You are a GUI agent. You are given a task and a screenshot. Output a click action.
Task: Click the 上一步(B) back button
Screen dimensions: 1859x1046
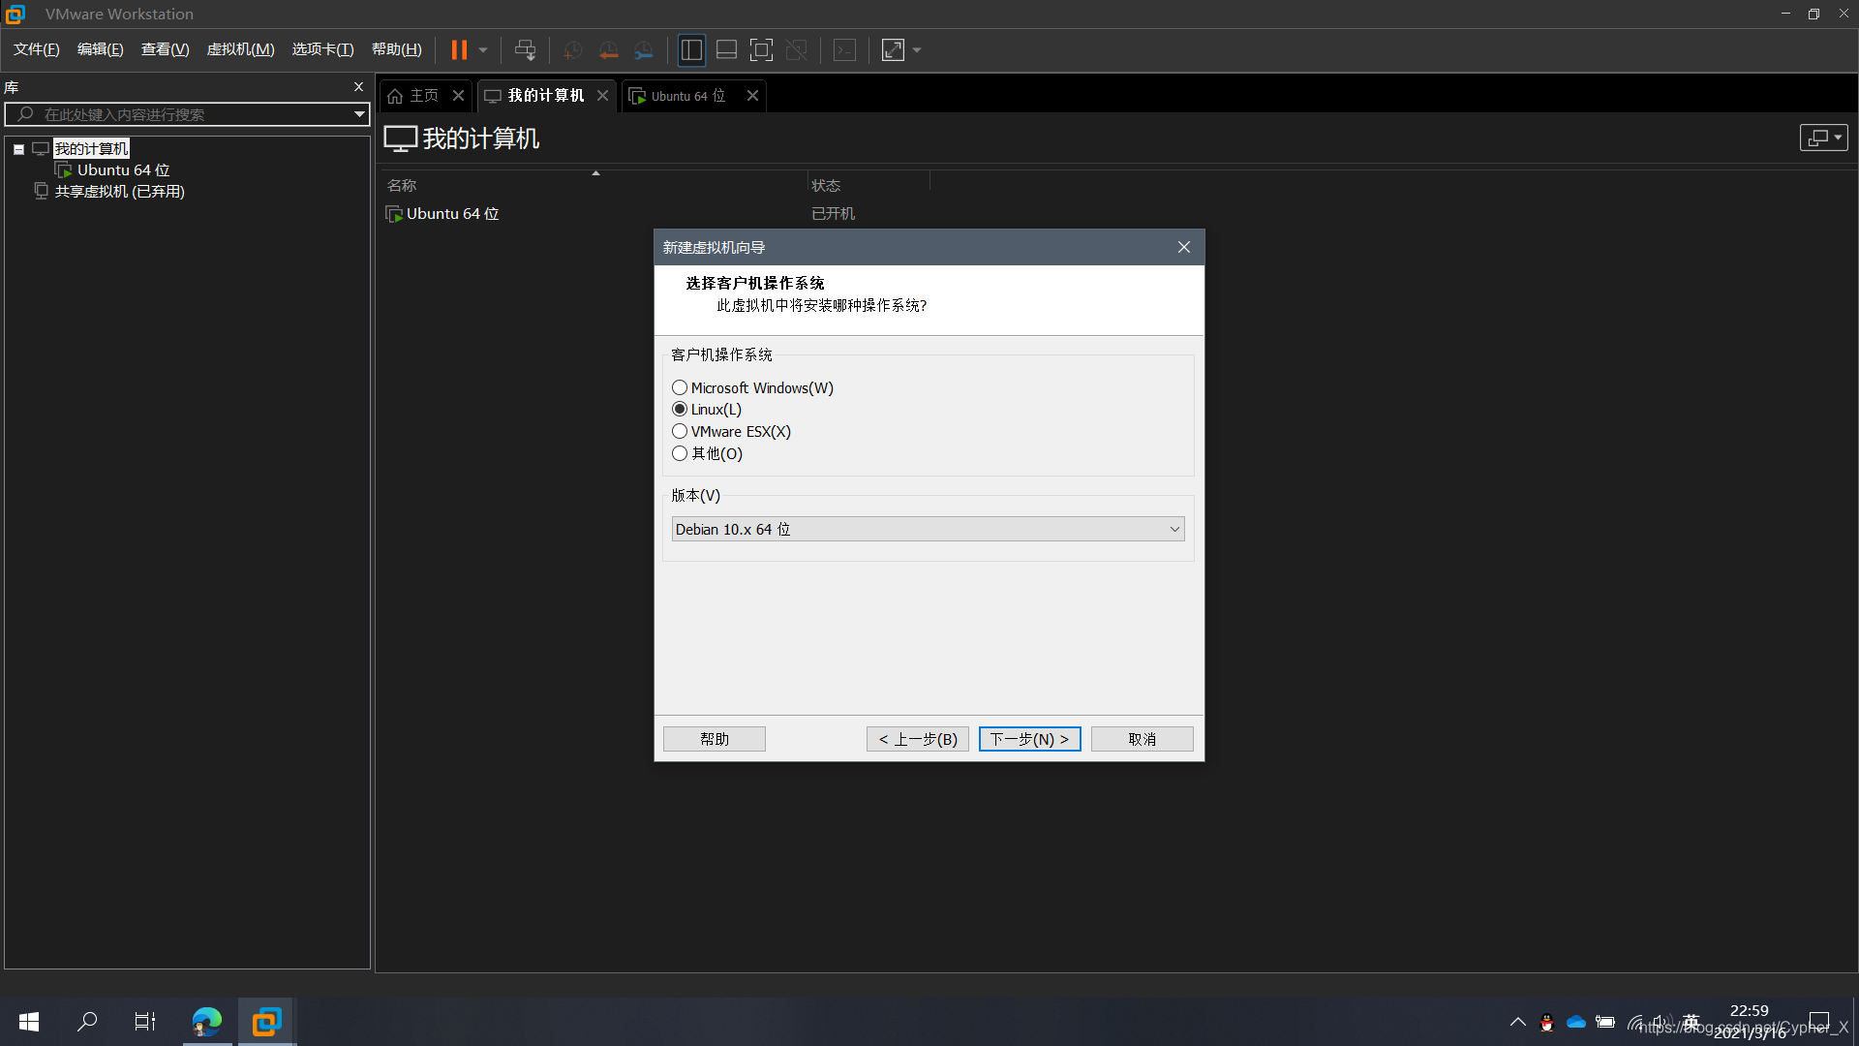click(x=918, y=739)
